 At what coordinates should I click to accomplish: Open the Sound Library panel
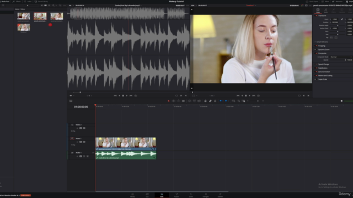click(x=41, y=1)
